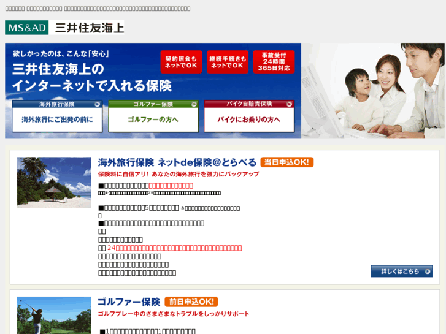Click the 継続手続きもネットでOK red badge

(x=228, y=62)
